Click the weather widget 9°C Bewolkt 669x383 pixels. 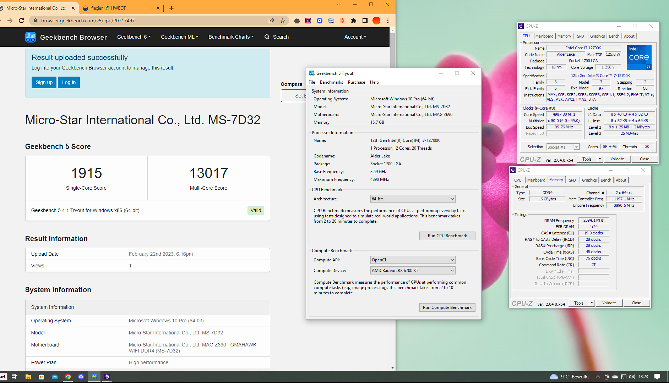point(569,377)
